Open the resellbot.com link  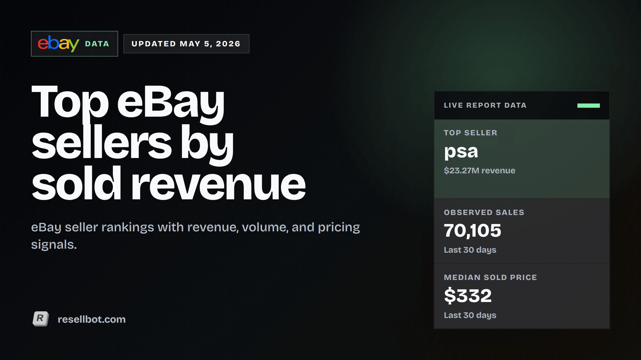click(x=91, y=319)
